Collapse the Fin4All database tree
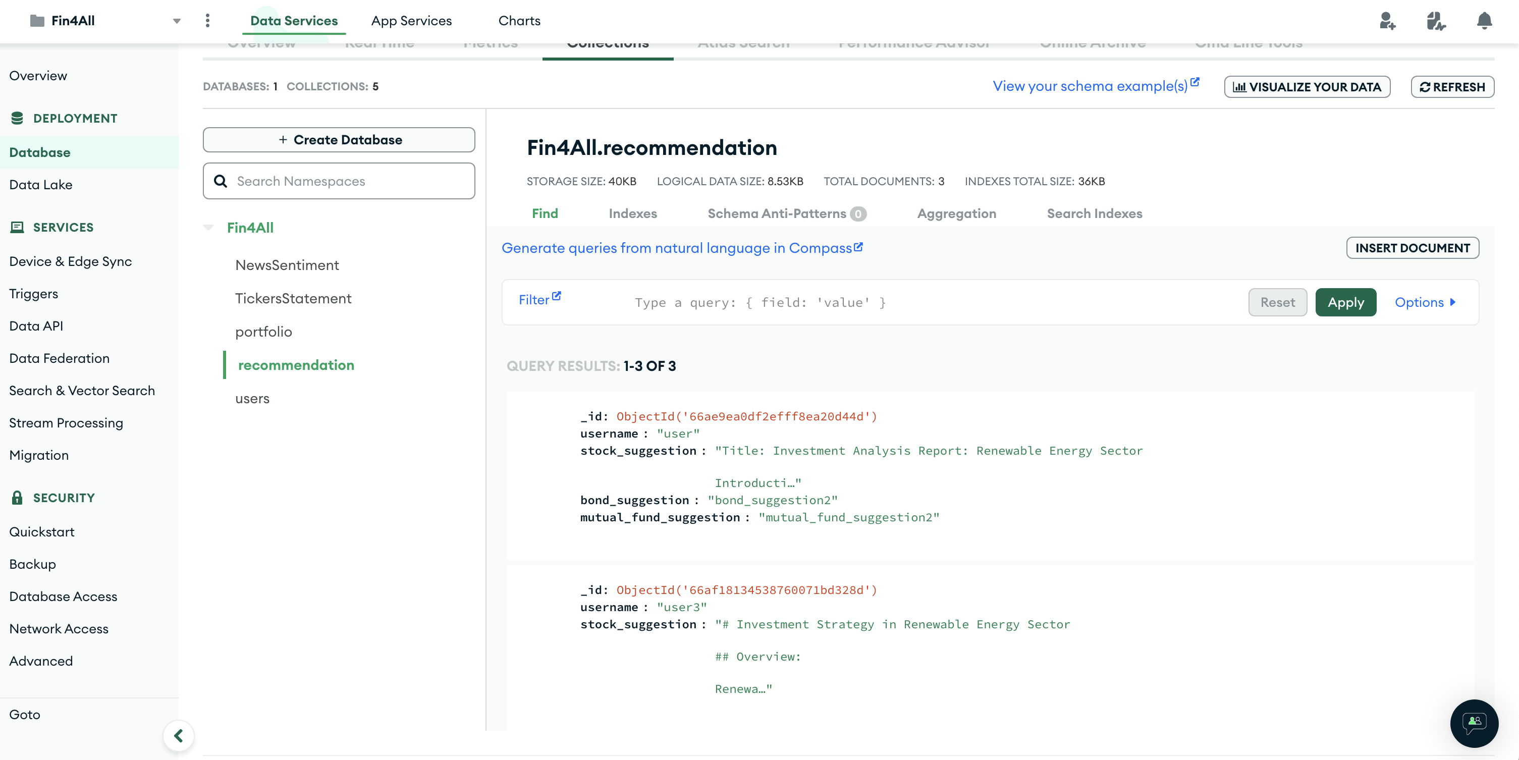The image size is (1519, 760). [208, 228]
